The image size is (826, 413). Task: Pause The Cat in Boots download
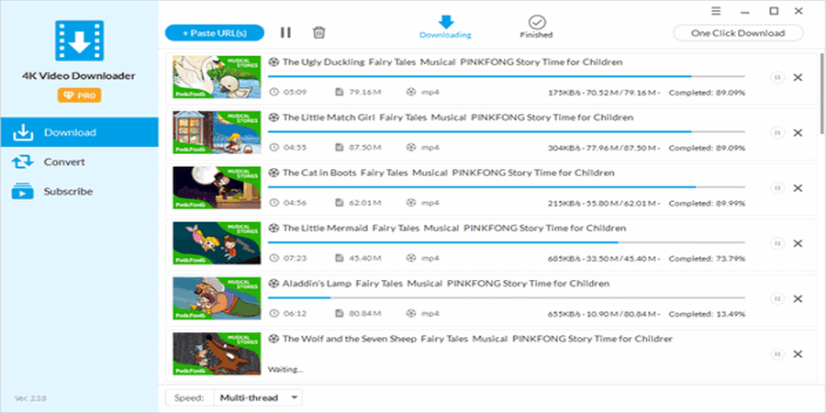(776, 188)
